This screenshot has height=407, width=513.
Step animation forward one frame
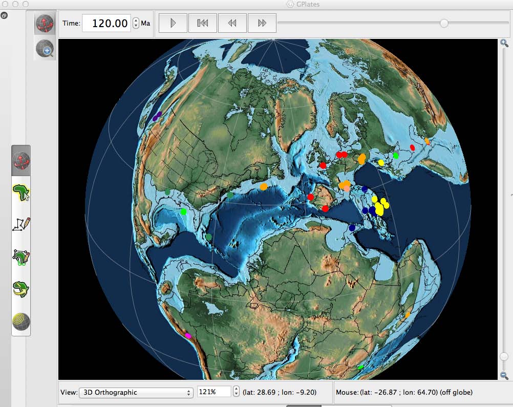click(262, 23)
